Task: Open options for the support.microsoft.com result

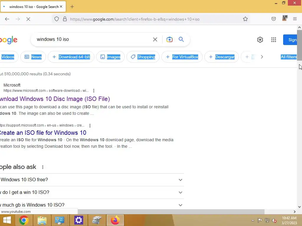Action: point(90,125)
